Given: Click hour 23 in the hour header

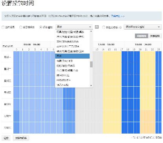Looking at the screenshot, I should pos(159,49).
